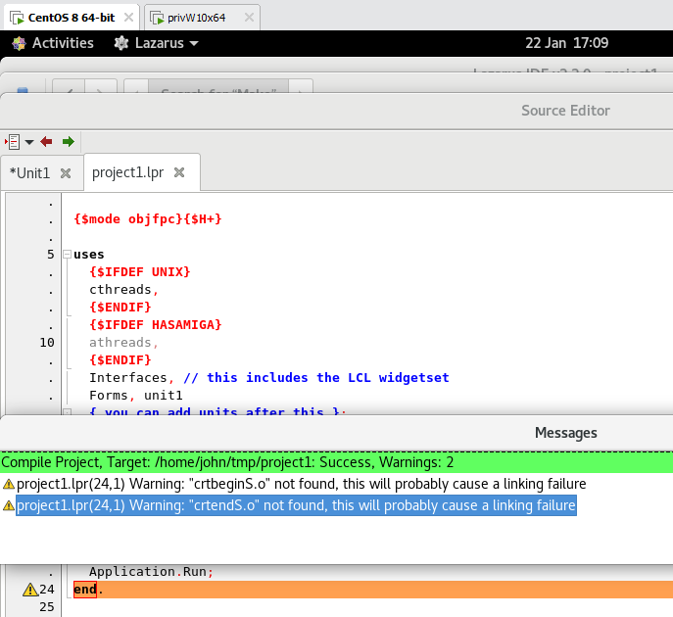The image size is (673, 617).
Task: Click the red jump back arrow
Action: click(x=46, y=142)
